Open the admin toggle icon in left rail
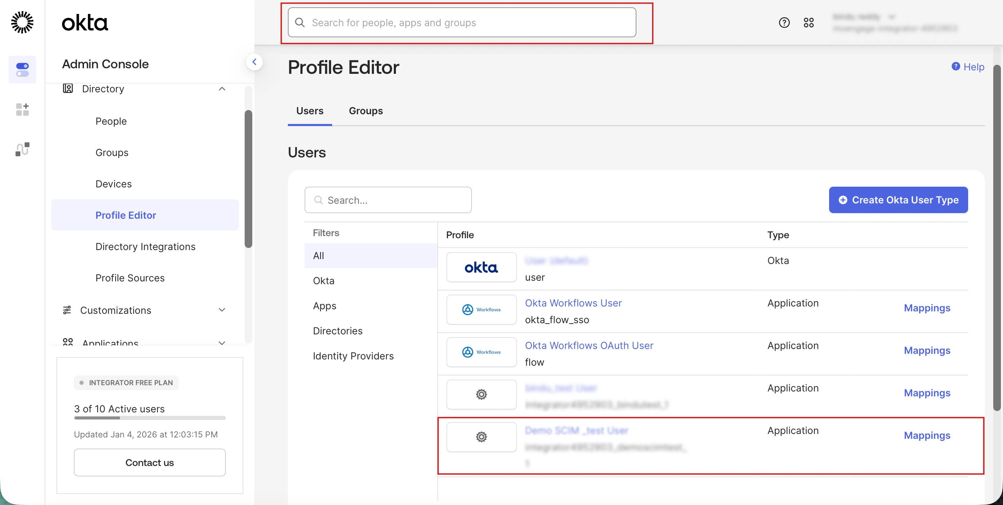The image size is (1003, 505). [22, 70]
